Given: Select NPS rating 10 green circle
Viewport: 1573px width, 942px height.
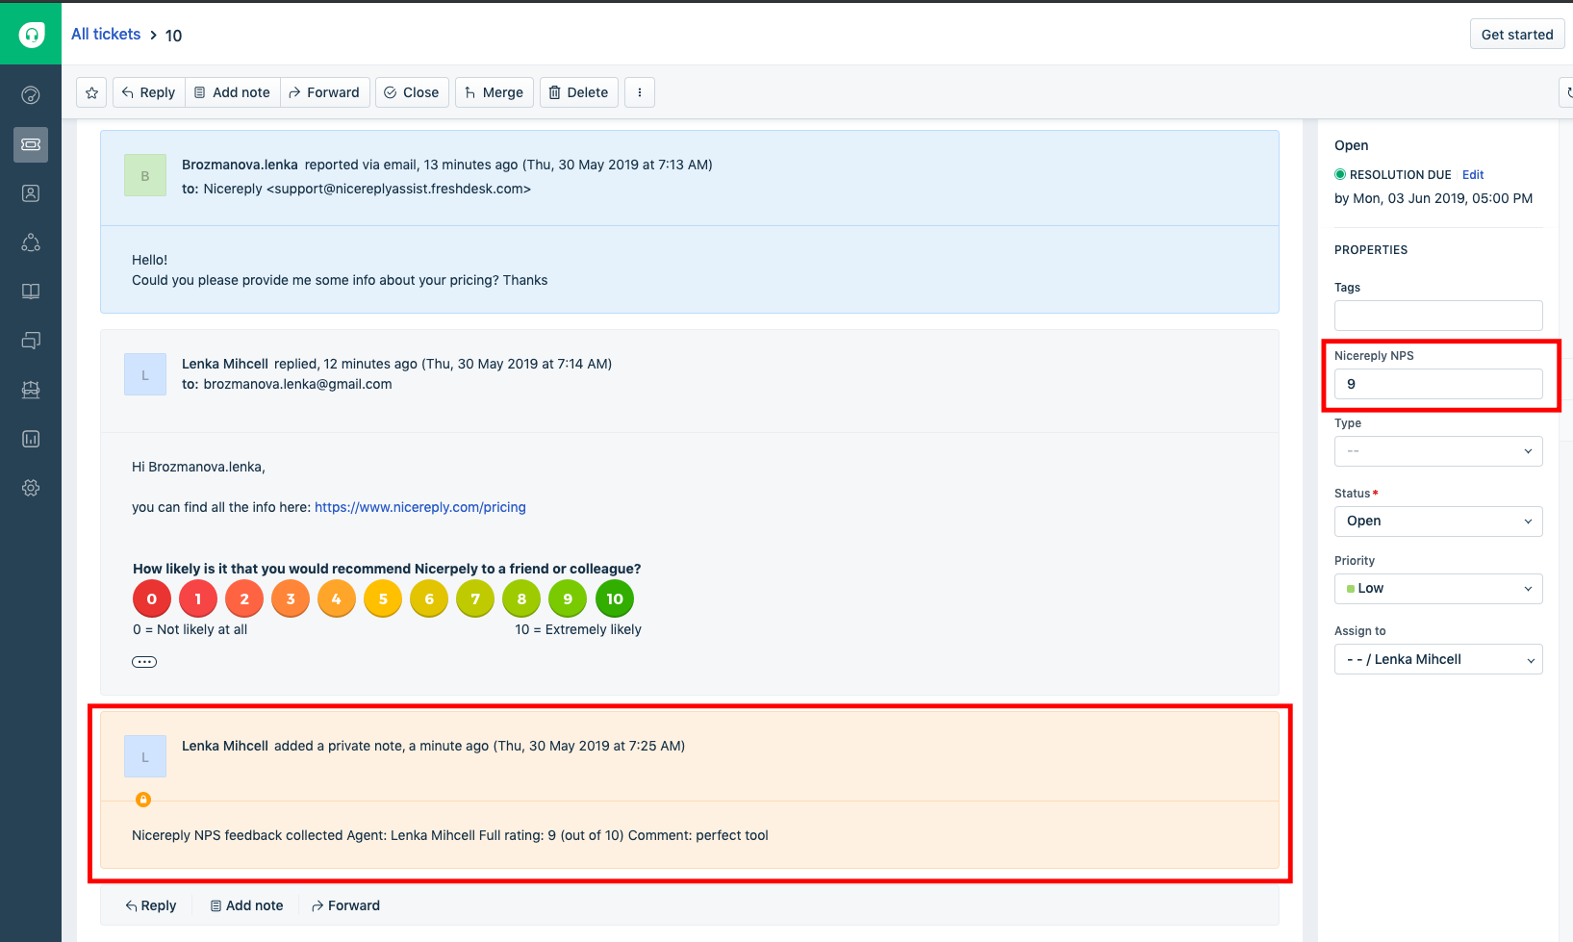Looking at the screenshot, I should tap(615, 598).
